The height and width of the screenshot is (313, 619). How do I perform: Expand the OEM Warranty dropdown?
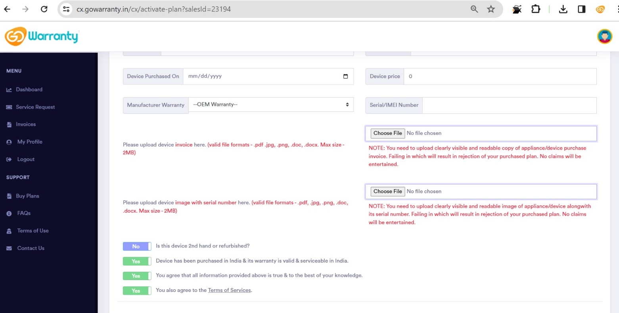coord(271,105)
